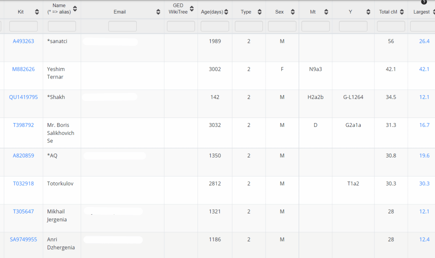Open kit T398792 link
This screenshot has height=258, width=435.
pos(23,125)
